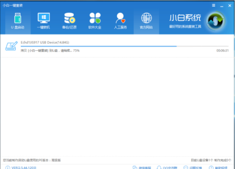Go to the 软件大全 tab
The width and height of the screenshot is (235, 169).
point(95,21)
